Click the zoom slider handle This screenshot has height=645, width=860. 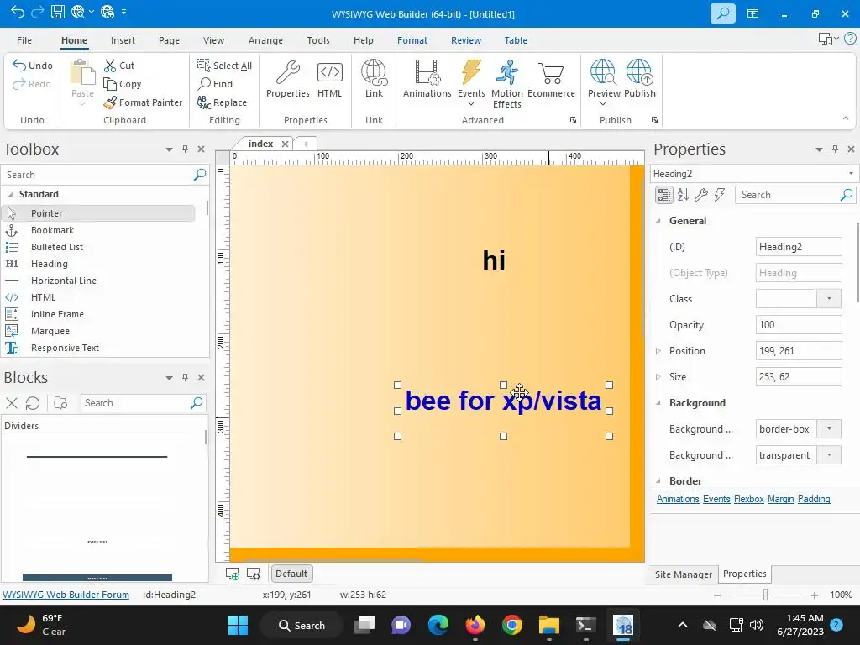tap(766, 595)
